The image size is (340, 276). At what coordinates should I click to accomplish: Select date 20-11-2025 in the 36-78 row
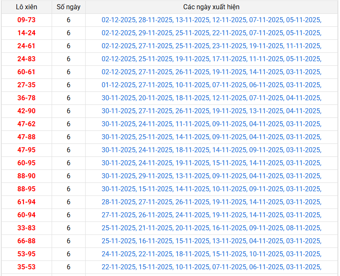coord(155,98)
